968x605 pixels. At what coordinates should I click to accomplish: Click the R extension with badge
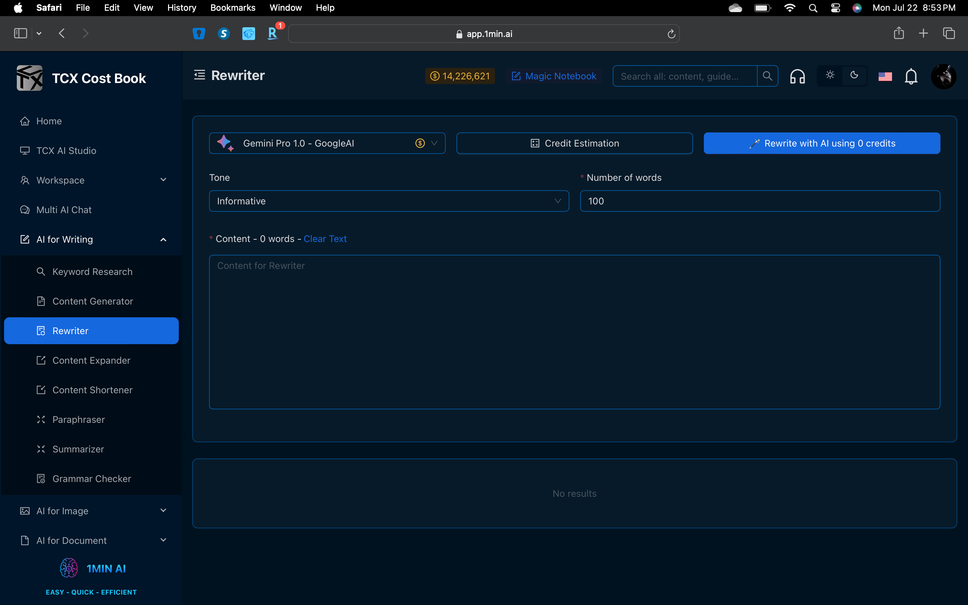pos(273,34)
